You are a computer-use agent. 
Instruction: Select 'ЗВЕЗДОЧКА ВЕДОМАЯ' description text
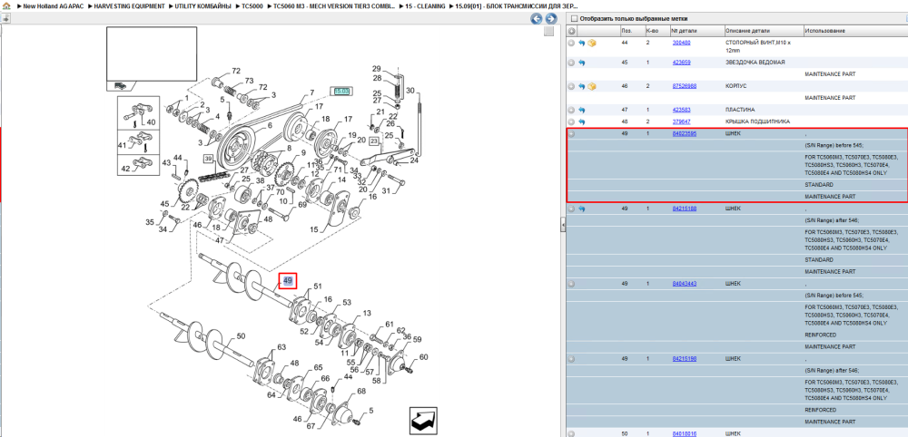[755, 63]
